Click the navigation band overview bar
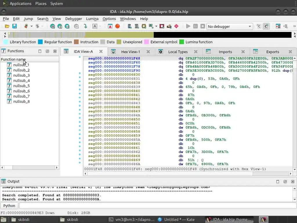 pyautogui.click(x=149, y=35)
